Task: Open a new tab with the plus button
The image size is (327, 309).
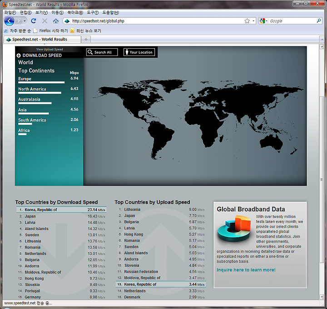Action: (86, 39)
